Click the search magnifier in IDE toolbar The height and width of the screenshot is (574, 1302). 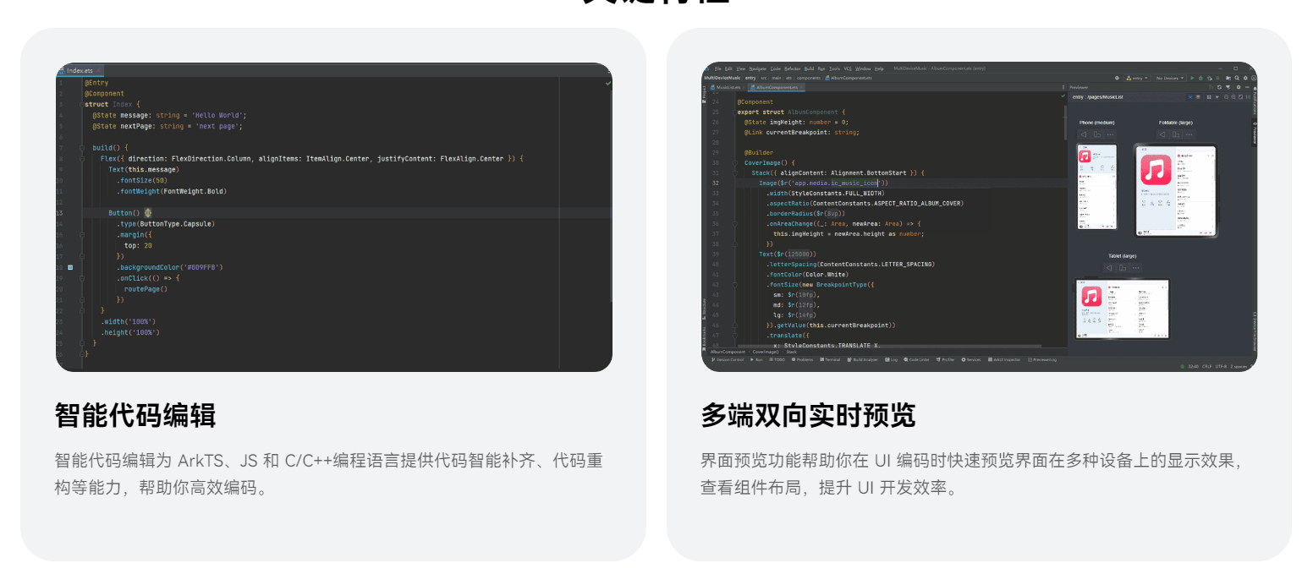(x=1237, y=78)
